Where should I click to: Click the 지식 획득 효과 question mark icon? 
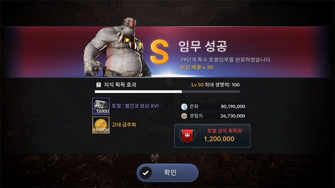tap(98, 85)
